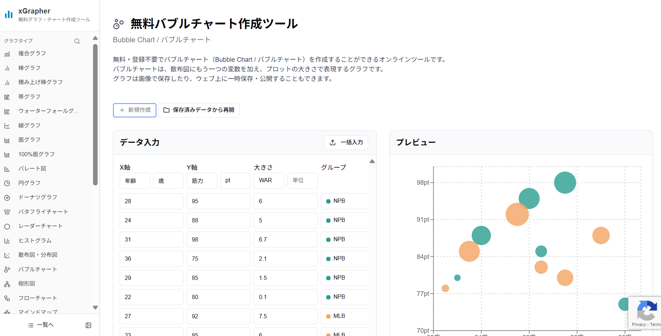Click the xGrapher logo icon

8,14
